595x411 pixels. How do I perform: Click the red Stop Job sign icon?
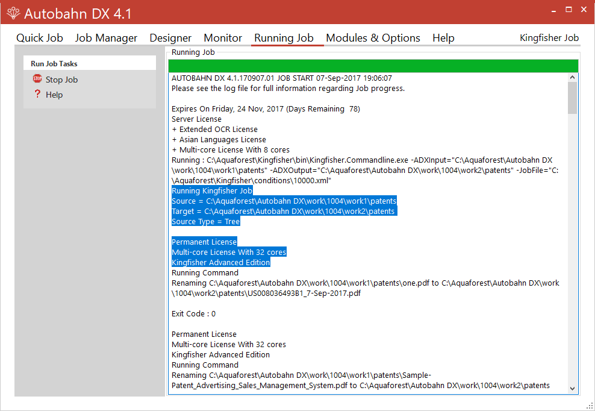pyautogui.click(x=37, y=79)
